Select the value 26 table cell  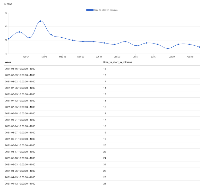(105, 177)
